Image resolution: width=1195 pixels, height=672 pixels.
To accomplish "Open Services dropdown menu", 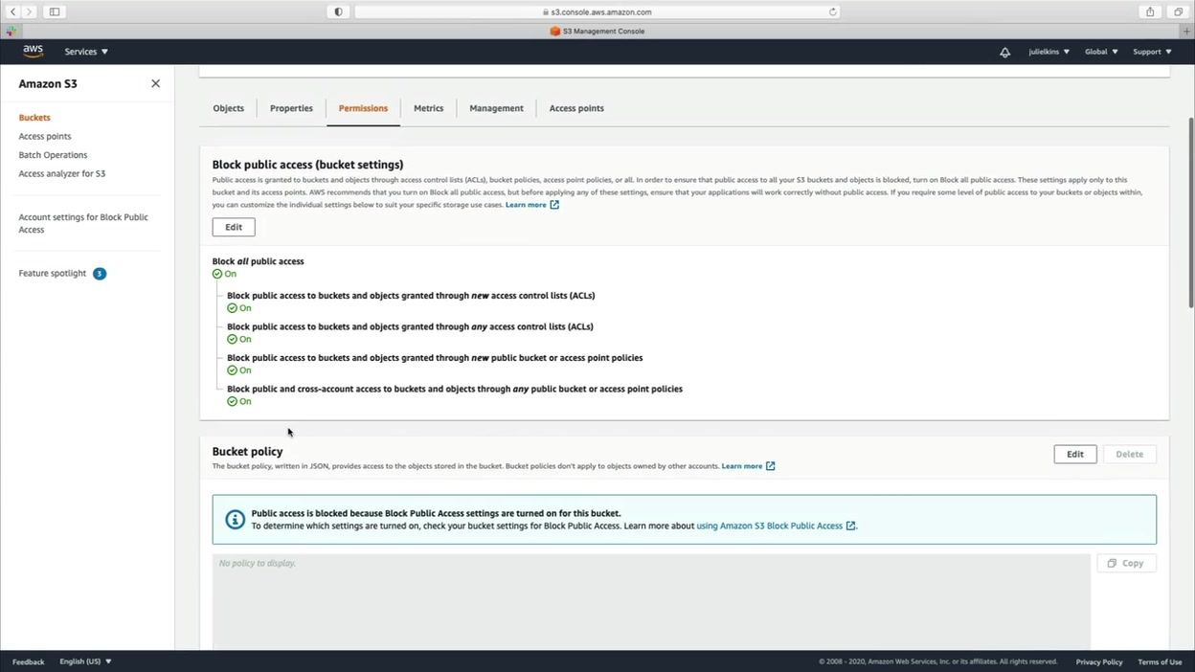I will coord(86,52).
